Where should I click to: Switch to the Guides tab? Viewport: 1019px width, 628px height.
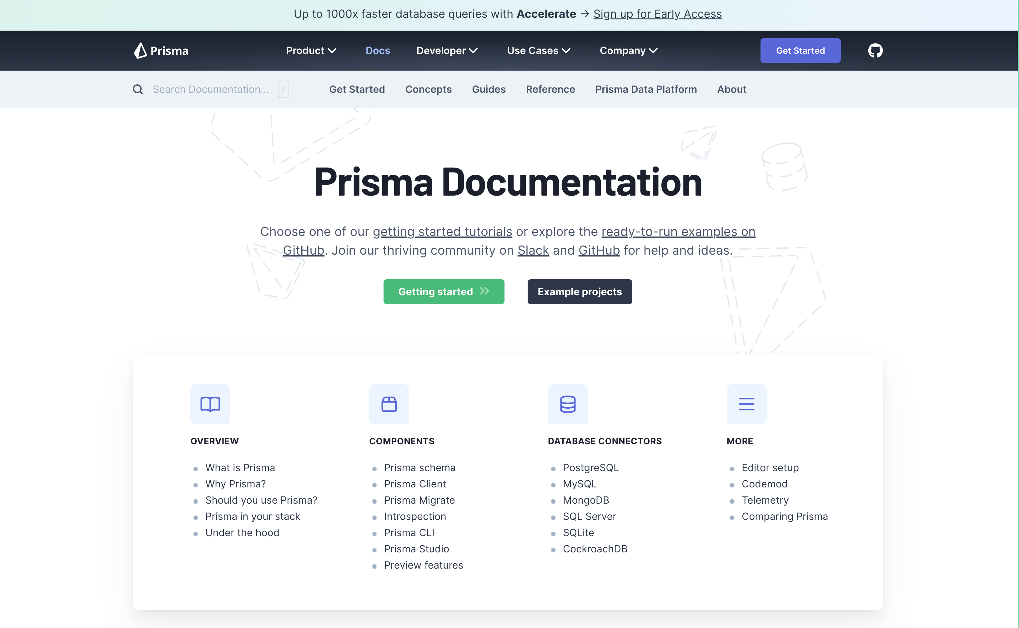tap(489, 89)
